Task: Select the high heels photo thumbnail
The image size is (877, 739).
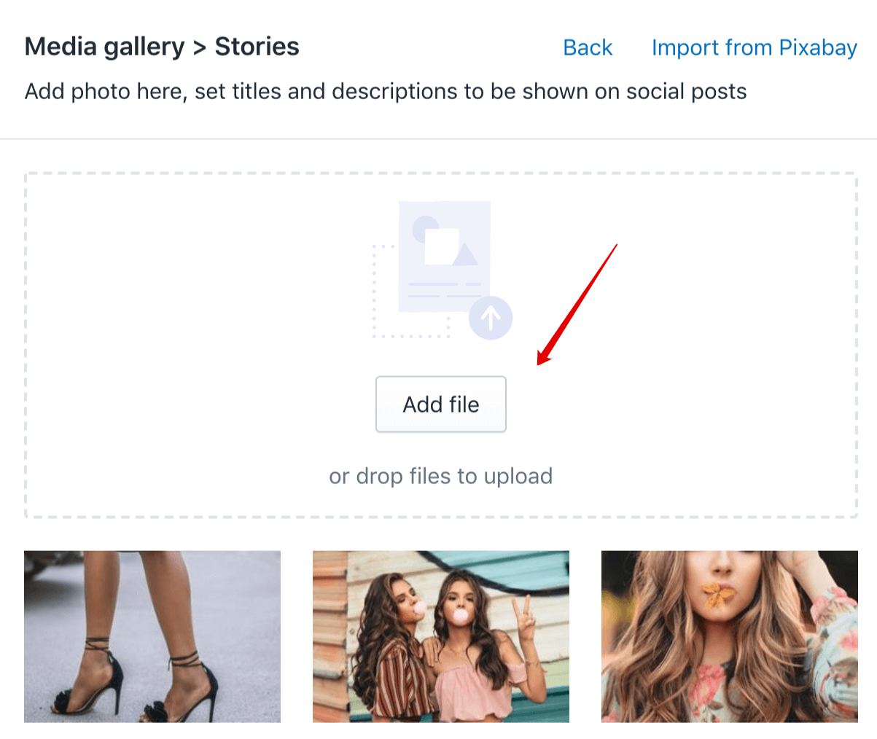Action: pyautogui.click(x=152, y=636)
